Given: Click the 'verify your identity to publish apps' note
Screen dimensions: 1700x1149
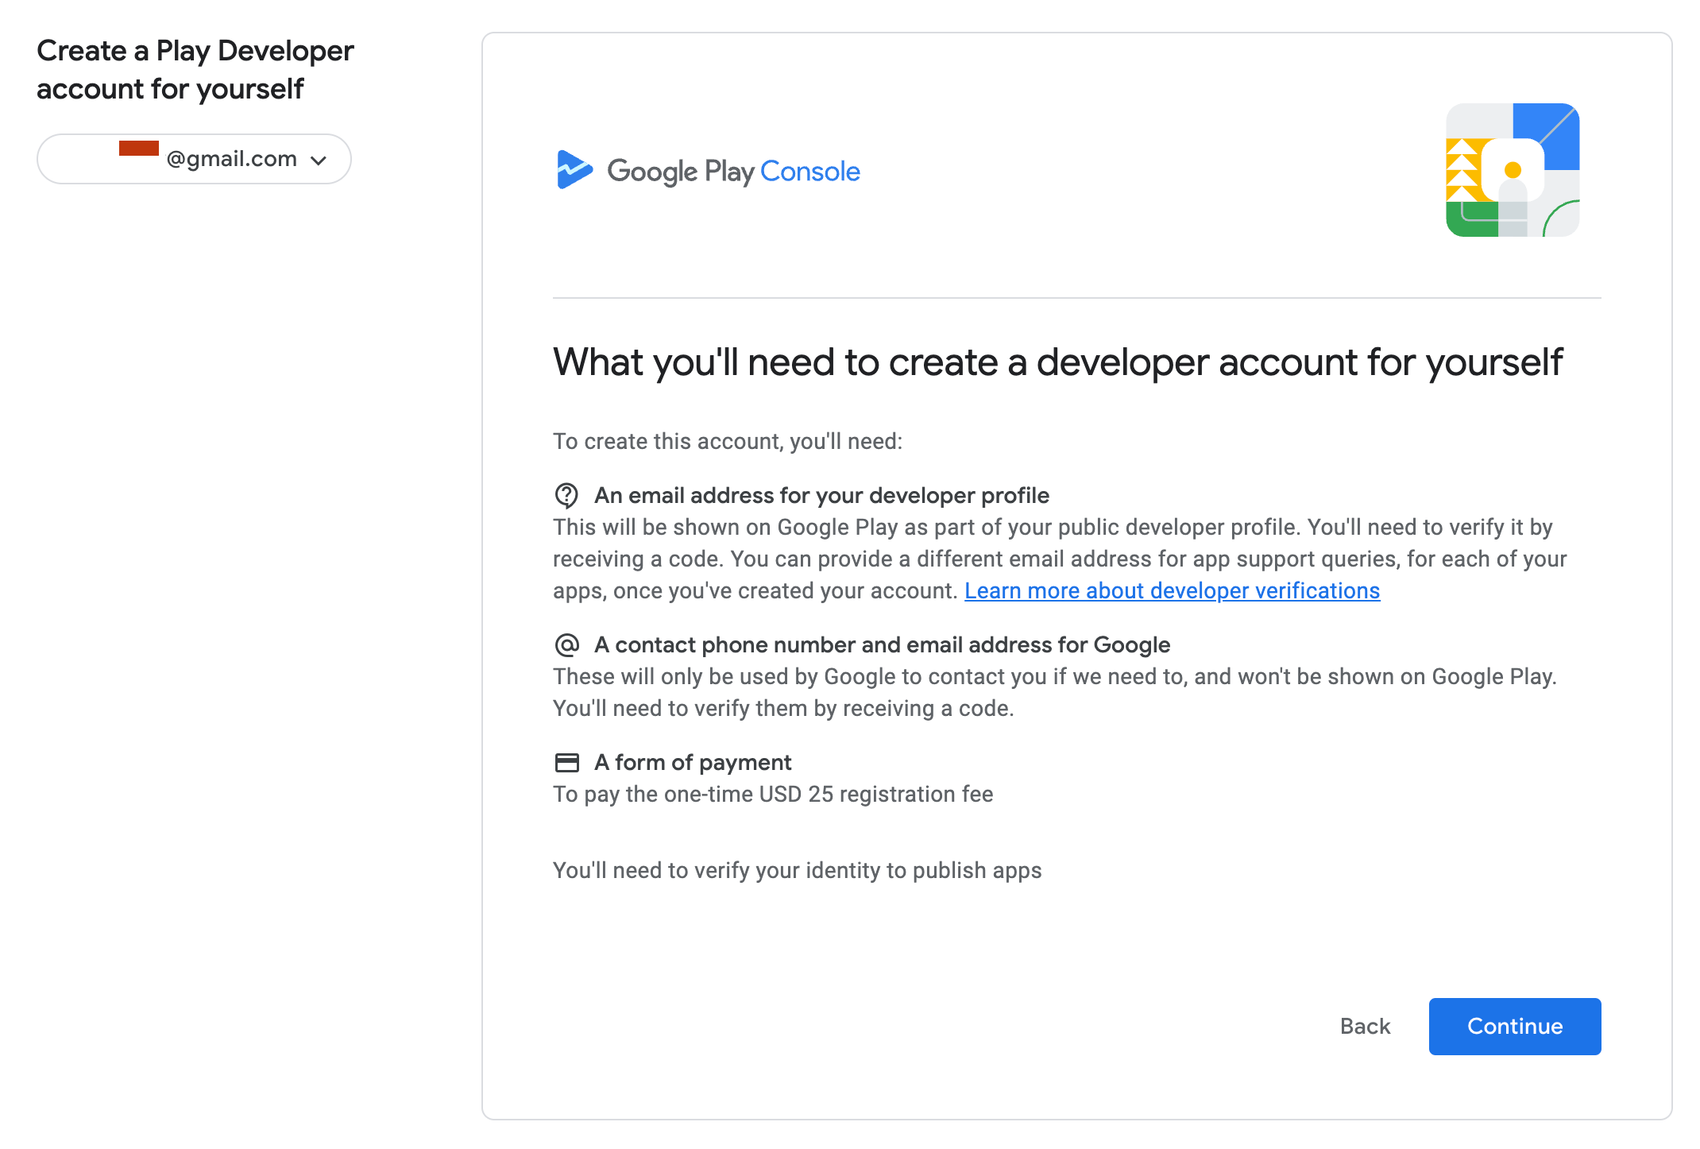Looking at the screenshot, I should point(797,871).
